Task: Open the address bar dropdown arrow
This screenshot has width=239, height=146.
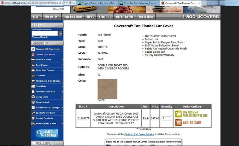Action: pyautogui.click(x=67, y=3)
